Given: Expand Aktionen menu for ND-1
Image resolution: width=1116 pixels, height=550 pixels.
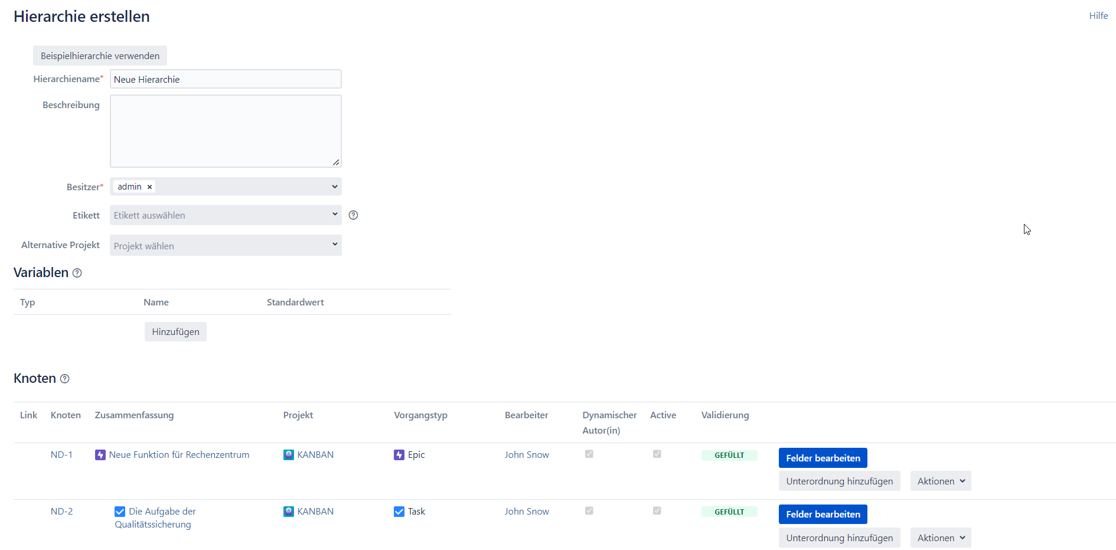Looking at the screenshot, I should [940, 481].
